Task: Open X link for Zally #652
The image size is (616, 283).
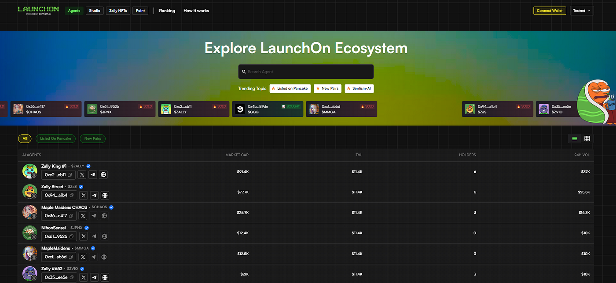Action: (x=84, y=277)
